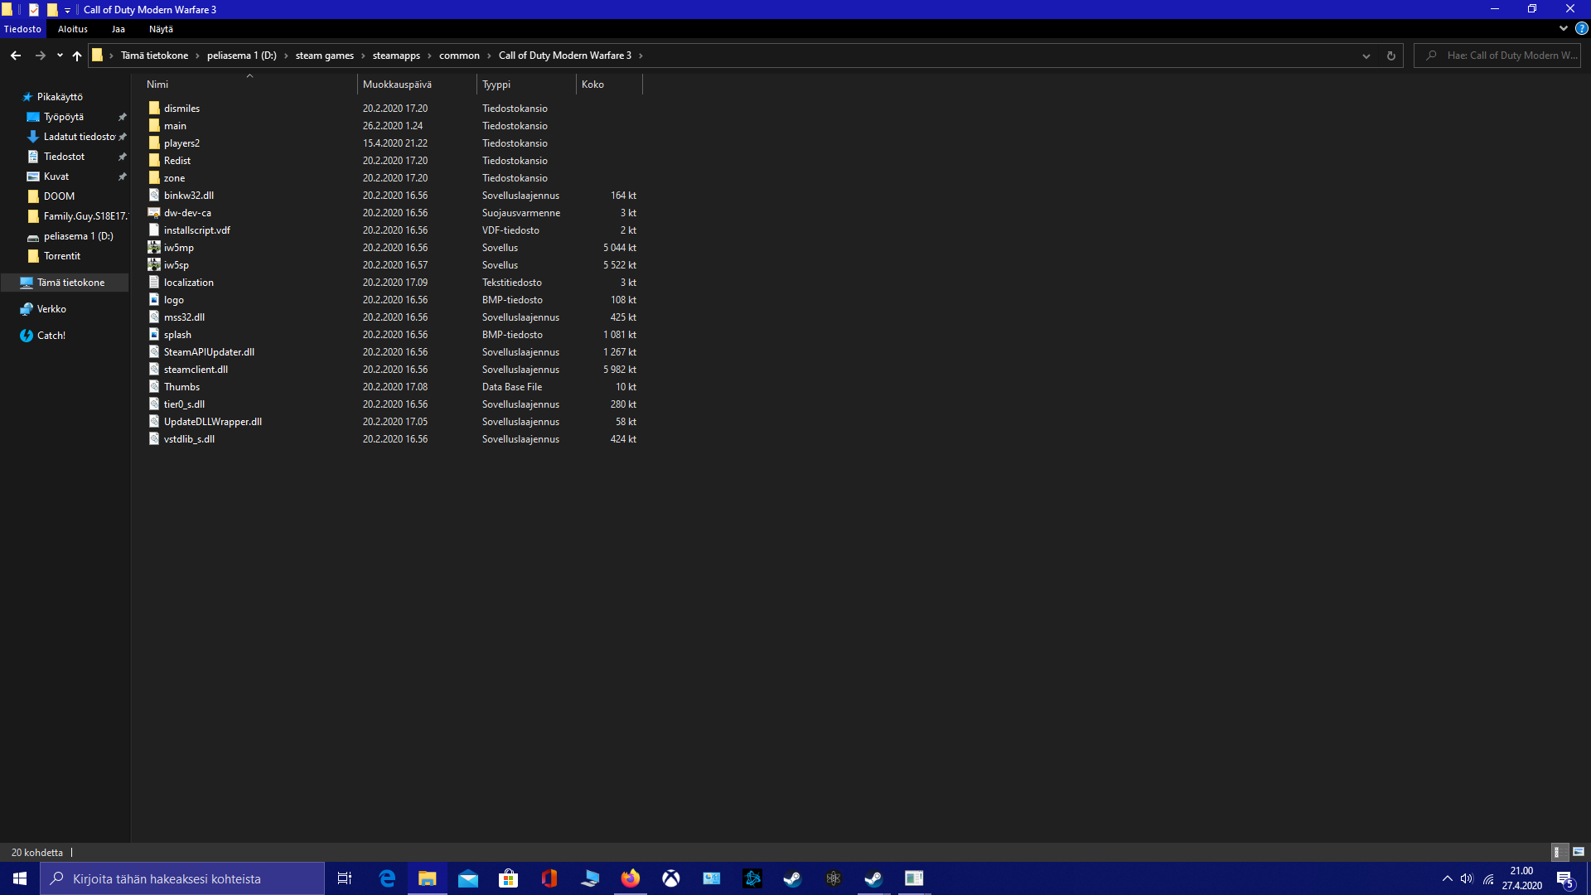The image size is (1591, 895).
Task: Open the blue Help question mark icon
Action: point(1582,28)
